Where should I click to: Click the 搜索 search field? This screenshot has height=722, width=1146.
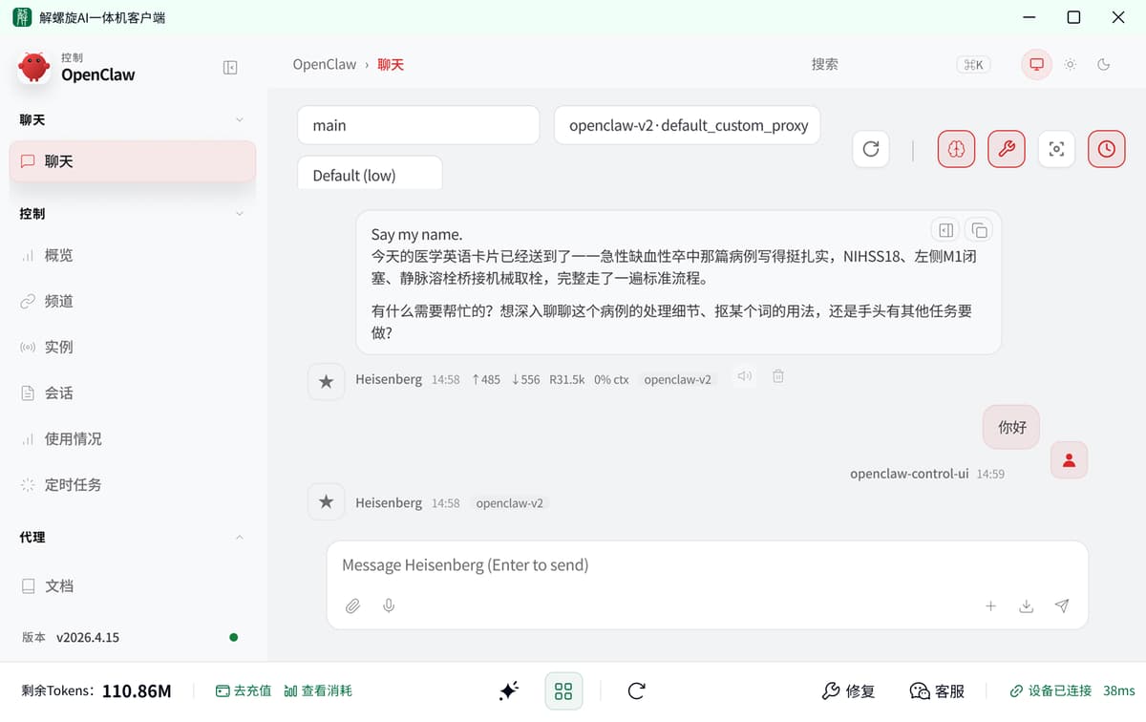825,64
